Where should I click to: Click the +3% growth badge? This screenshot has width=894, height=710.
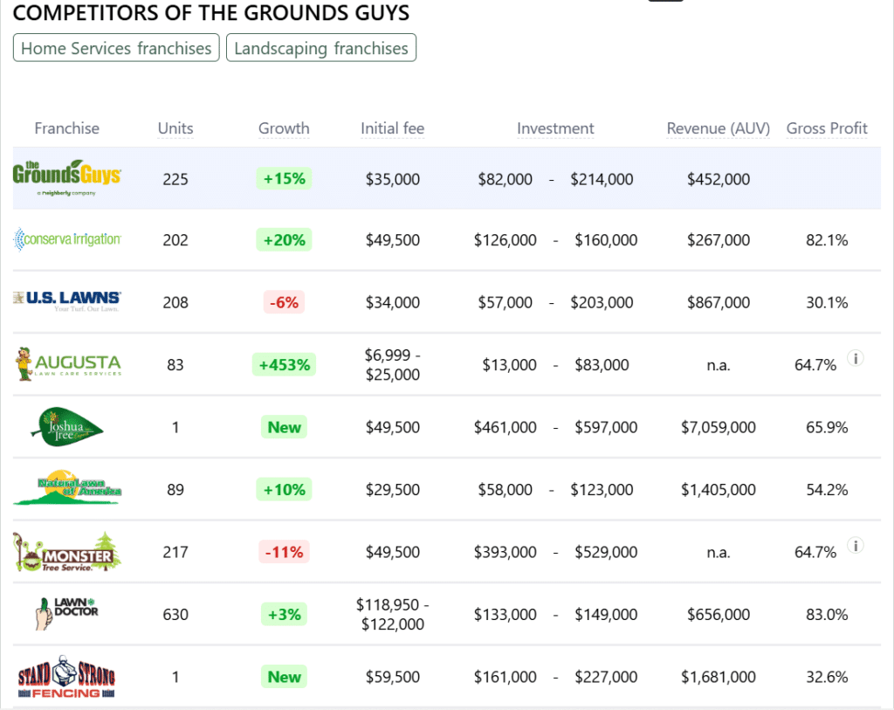click(x=284, y=614)
